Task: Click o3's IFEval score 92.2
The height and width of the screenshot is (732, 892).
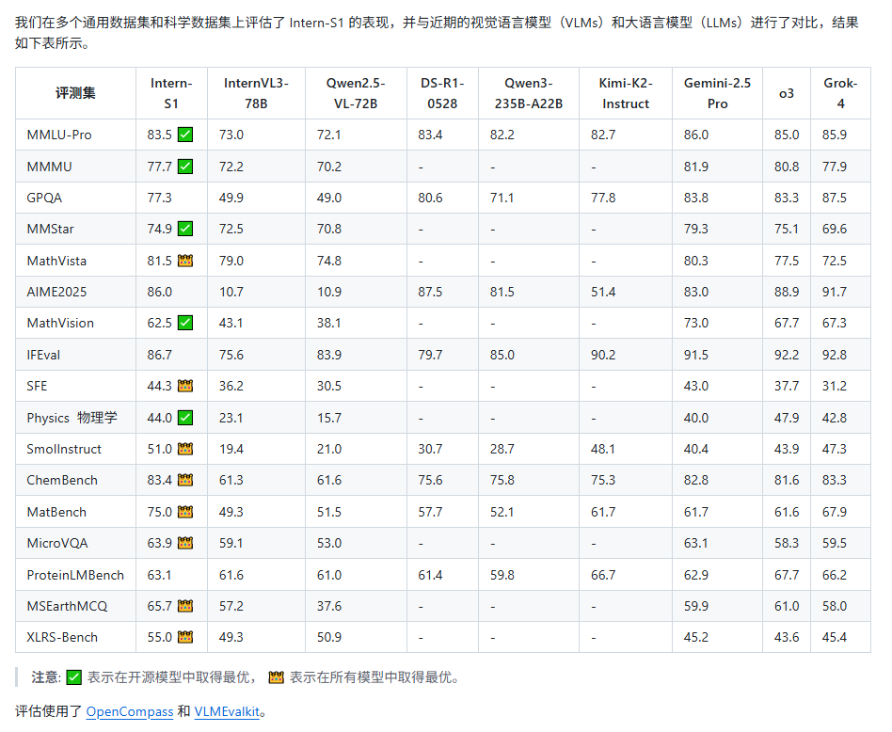Action: [787, 355]
